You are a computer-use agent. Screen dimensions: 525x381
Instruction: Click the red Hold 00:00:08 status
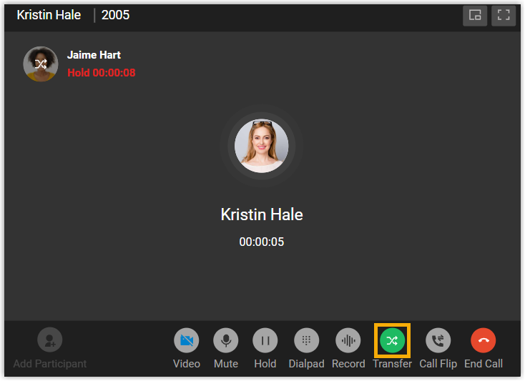click(x=102, y=73)
